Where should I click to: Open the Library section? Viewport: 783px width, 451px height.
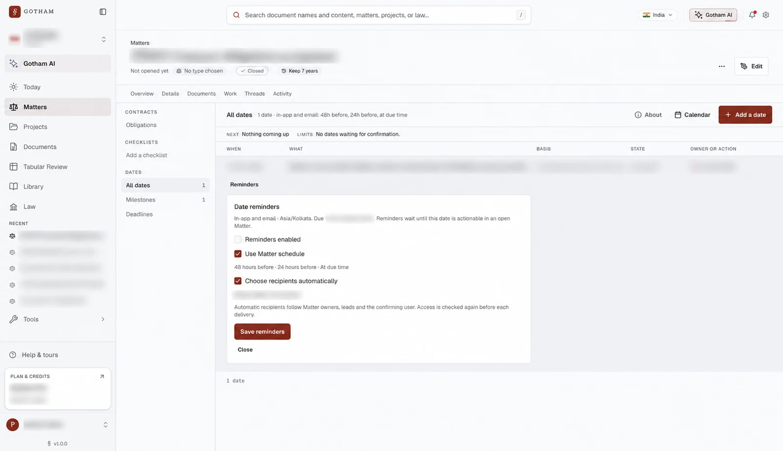58,186
